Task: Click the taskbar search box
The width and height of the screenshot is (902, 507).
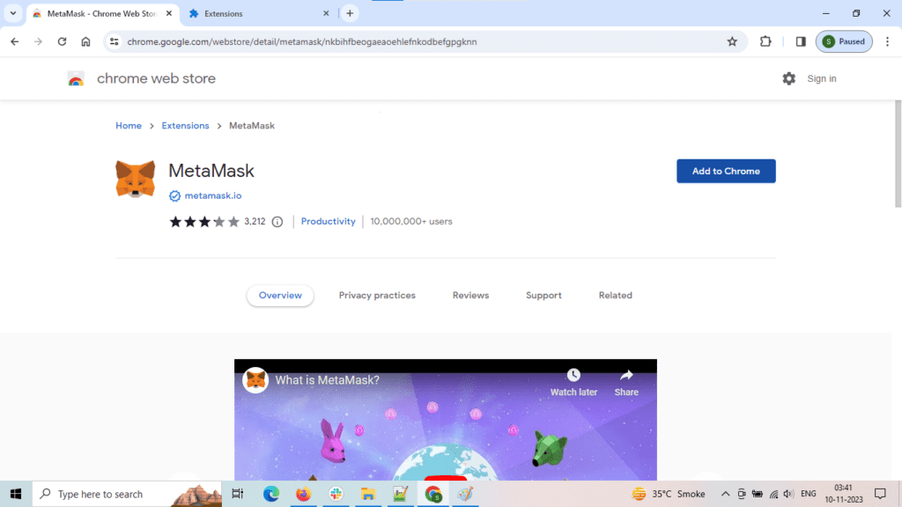Action: point(127,494)
